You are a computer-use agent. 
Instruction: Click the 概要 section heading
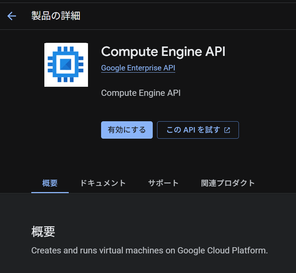coord(43,232)
